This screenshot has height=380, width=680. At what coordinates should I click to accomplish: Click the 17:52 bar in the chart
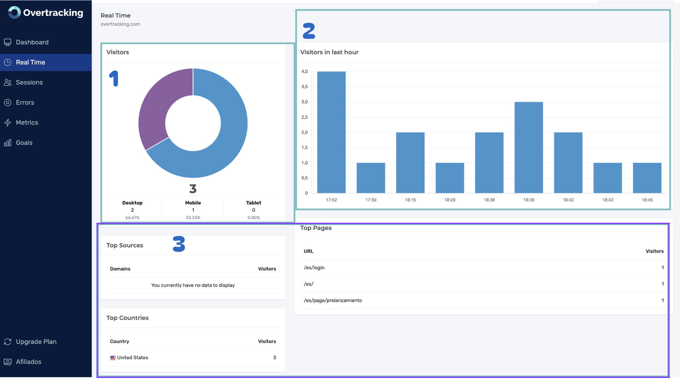[331, 132]
